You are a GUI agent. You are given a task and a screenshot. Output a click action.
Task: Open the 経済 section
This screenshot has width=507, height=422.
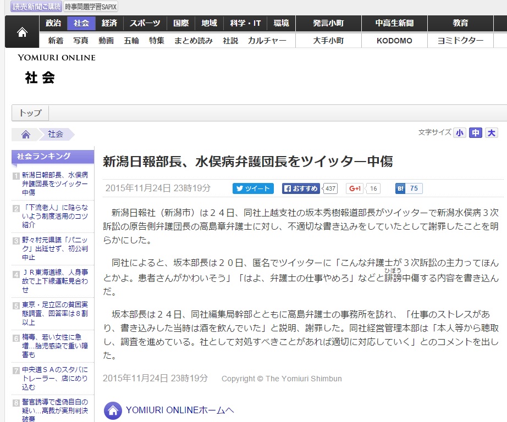coord(109,23)
